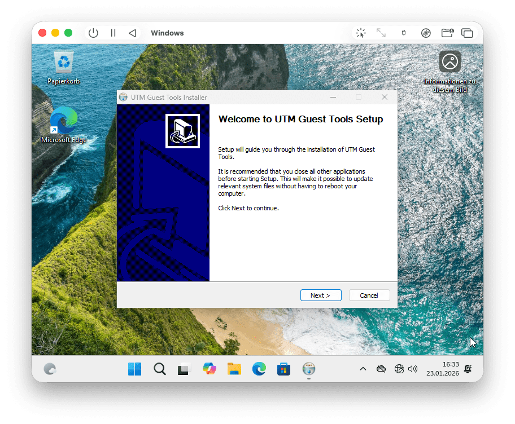Cancel the UTM Guest Tools setup
The height and width of the screenshot is (424, 515).
[x=369, y=295]
